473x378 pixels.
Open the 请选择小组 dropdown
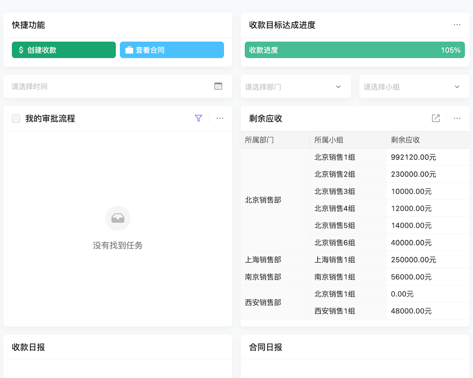pos(414,86)
